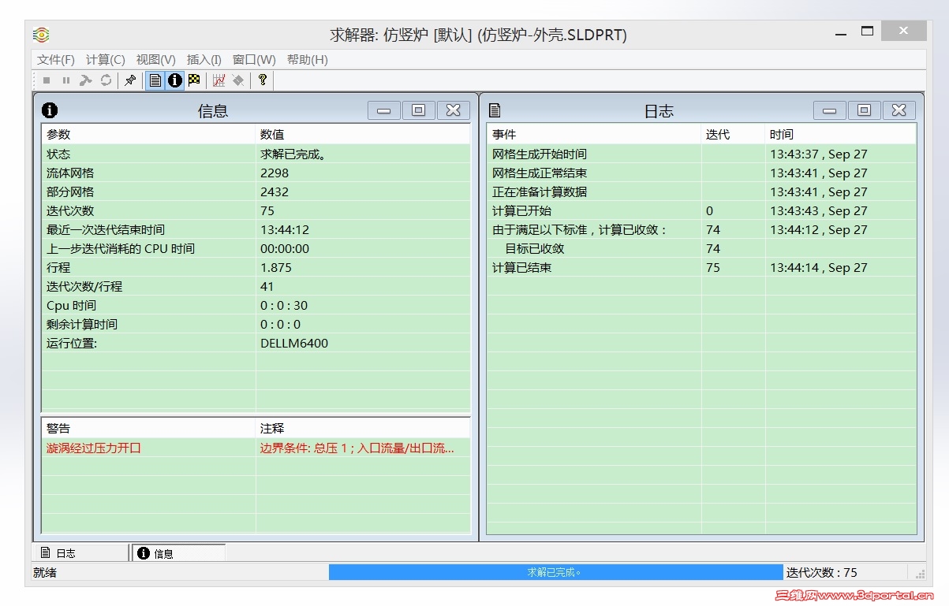This screenshot has width=949, height=606.
Task: Toggle the Info window icon in toolbar
Action: [175, 80]
